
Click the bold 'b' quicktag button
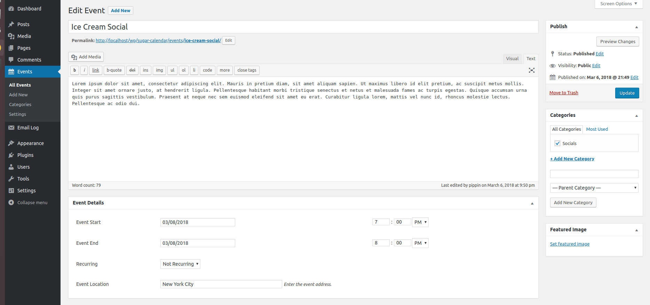(74, 70)
